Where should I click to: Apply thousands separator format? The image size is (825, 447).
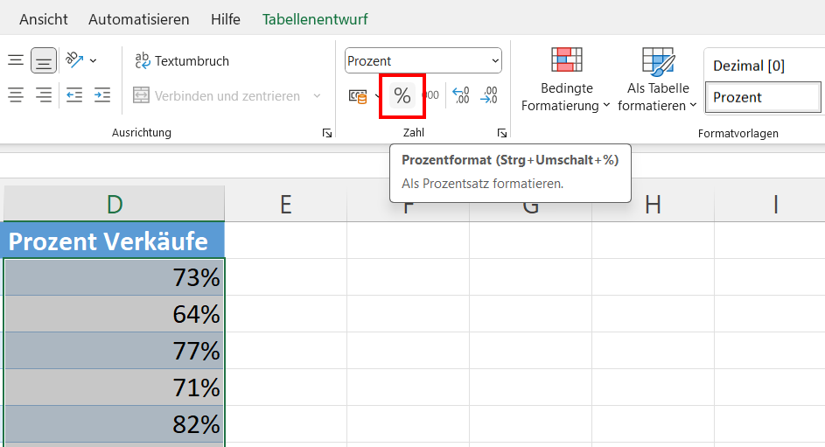pos(431,95)
